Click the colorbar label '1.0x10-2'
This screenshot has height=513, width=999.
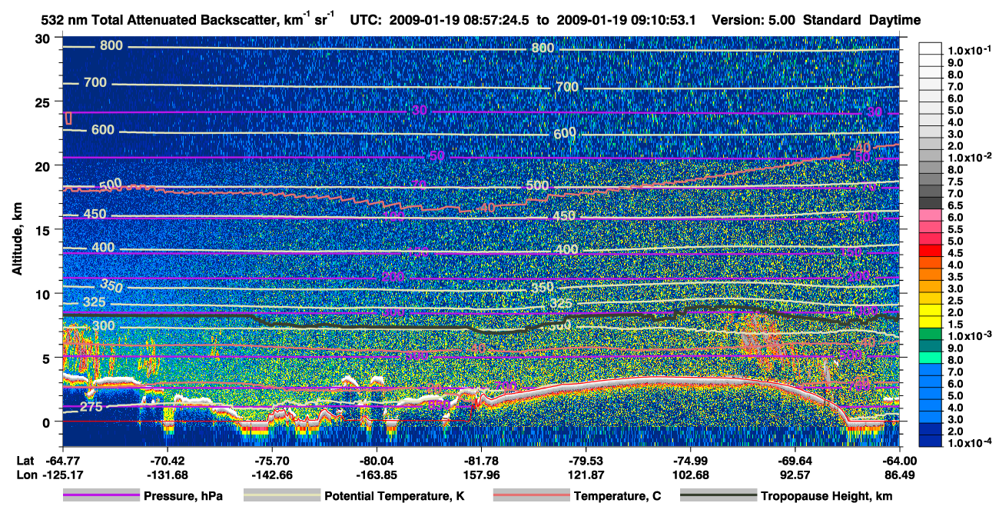[970, 157]
